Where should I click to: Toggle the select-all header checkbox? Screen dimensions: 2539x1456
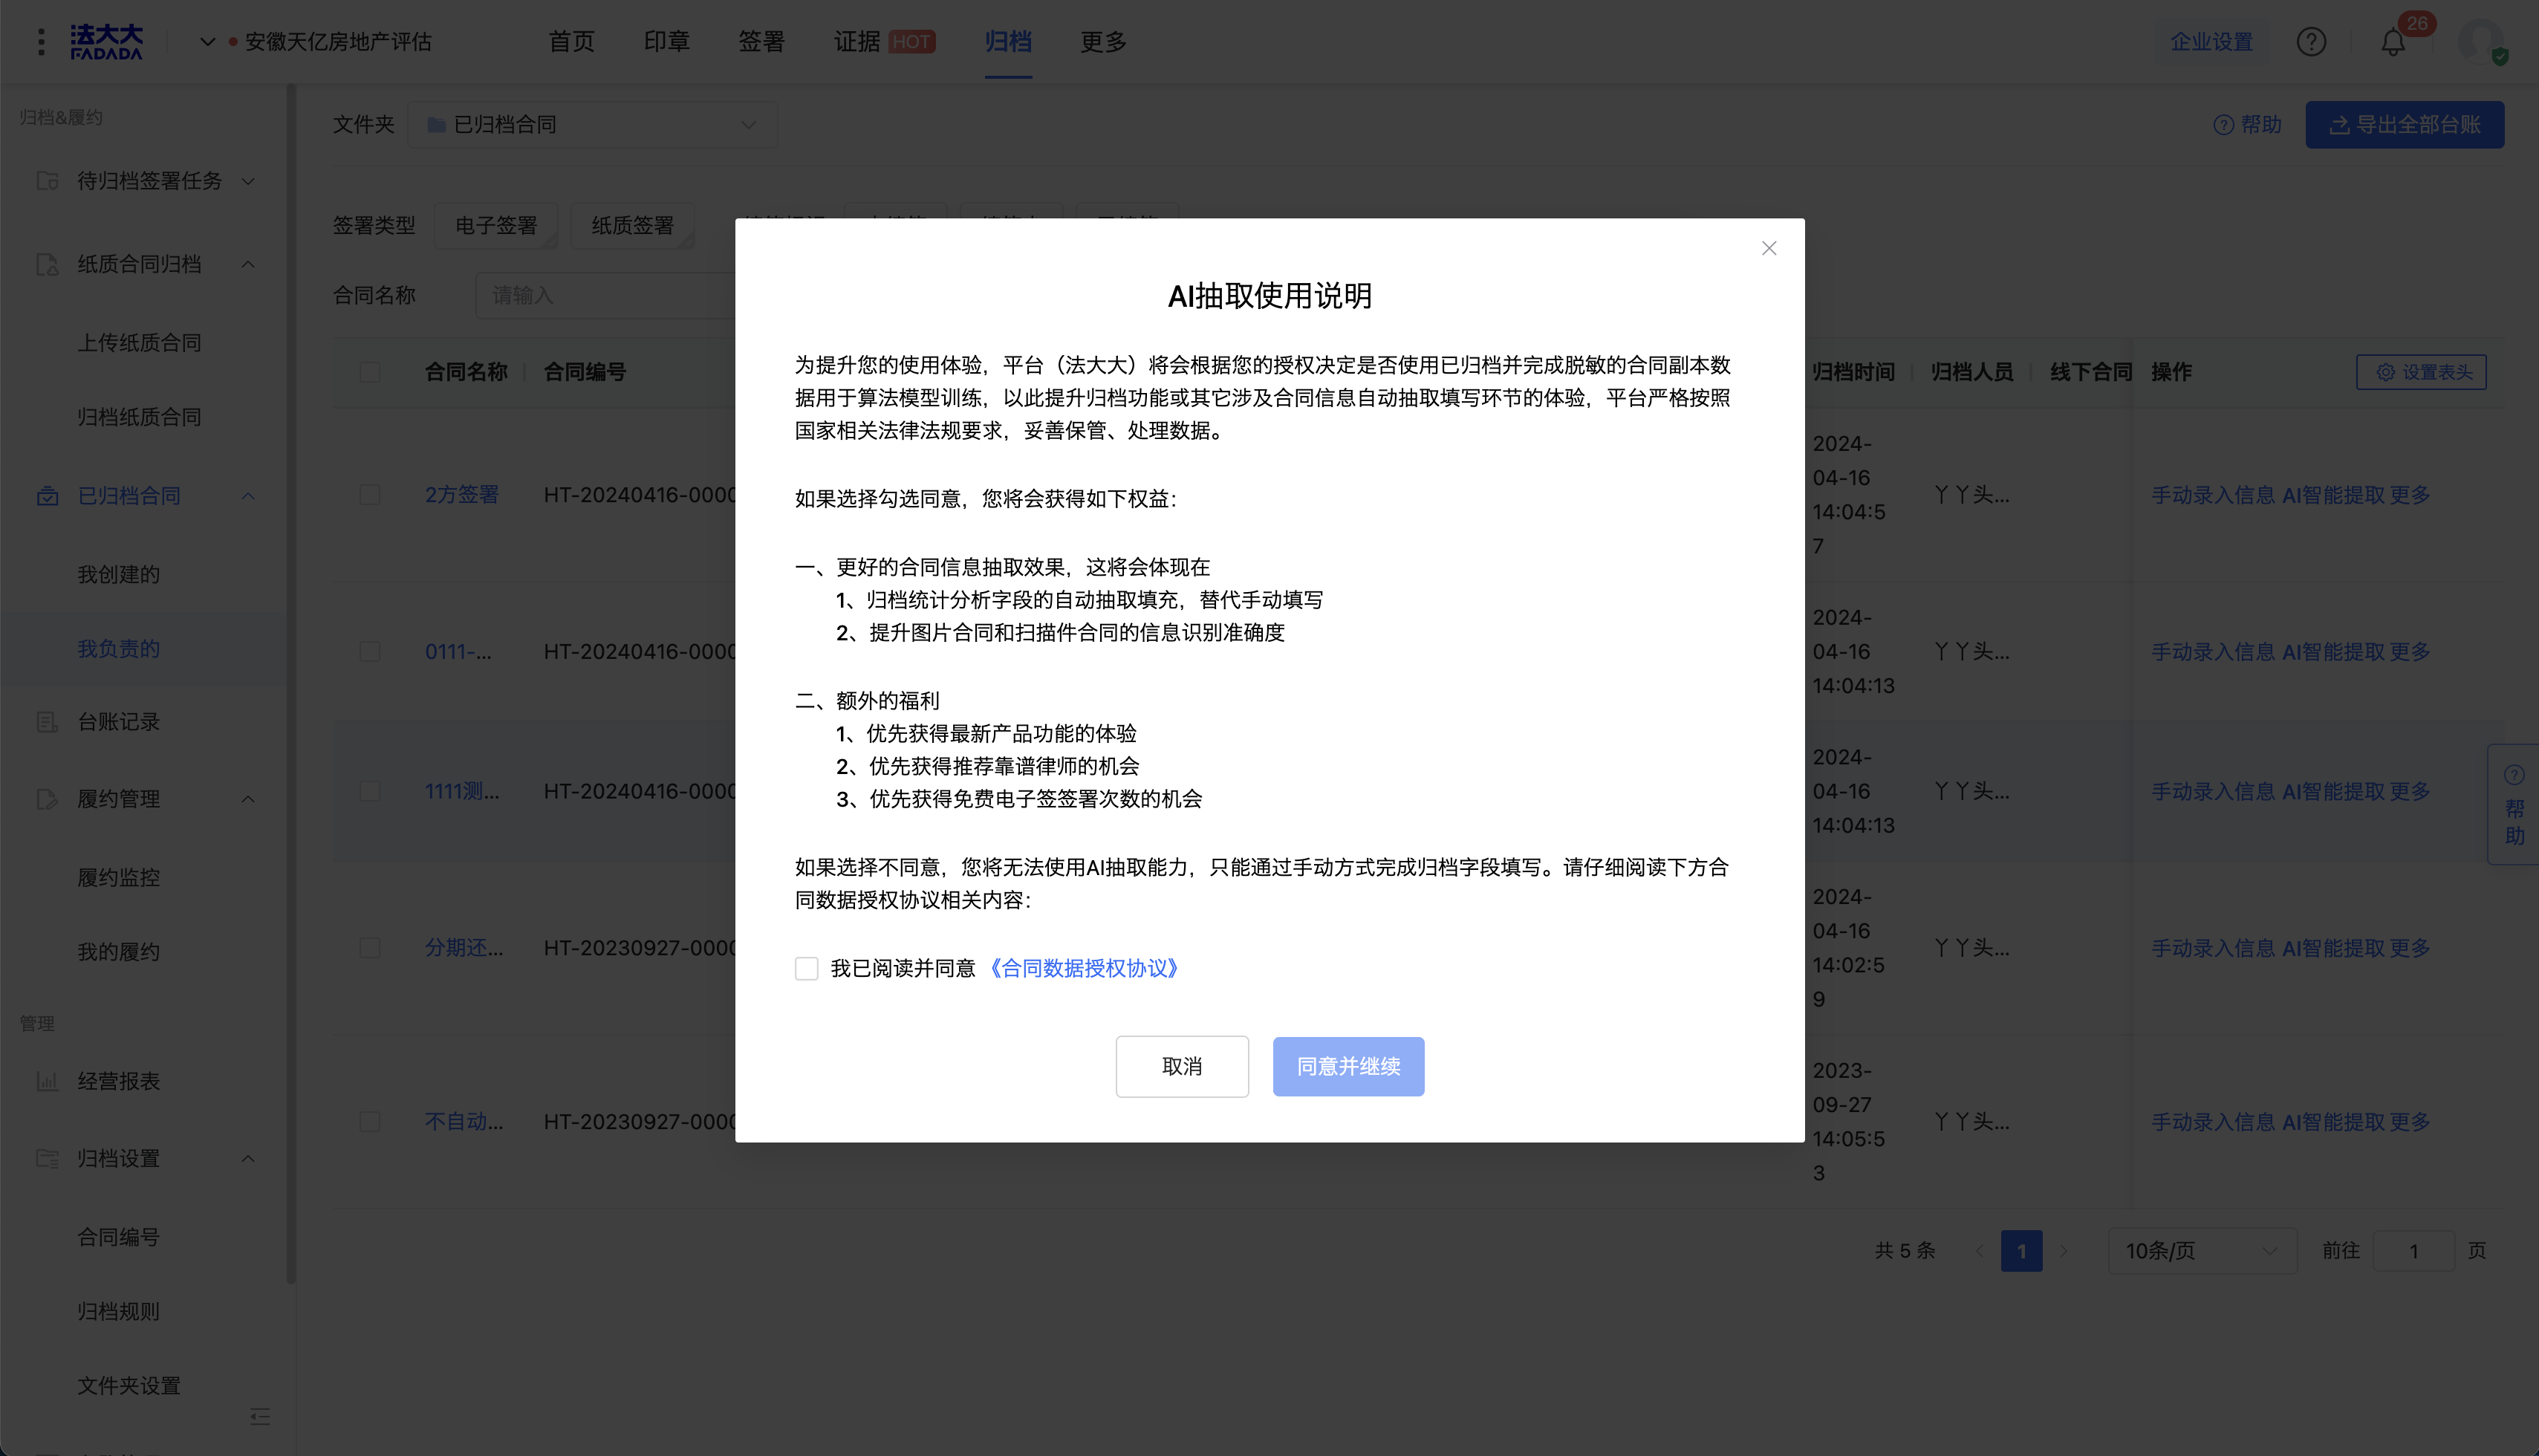(370, 372)
